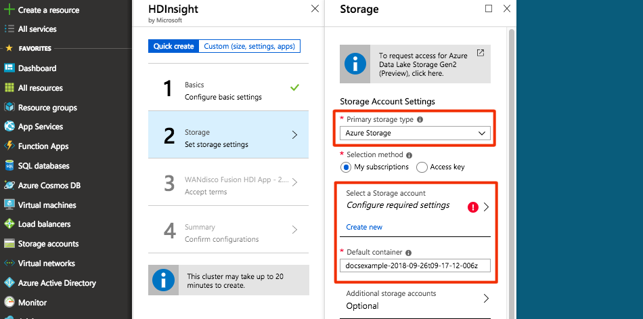Click the Data Lake Storage Gen2 access banner
643x319 pixels.
pyautogui.click(x=415, y=64)
